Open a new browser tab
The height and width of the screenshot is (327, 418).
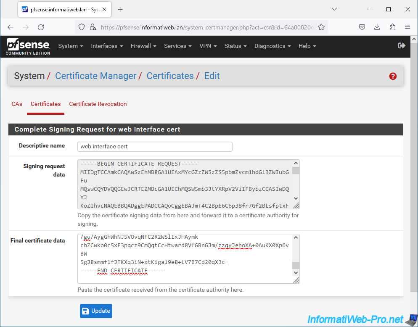(x=120, y=10)
